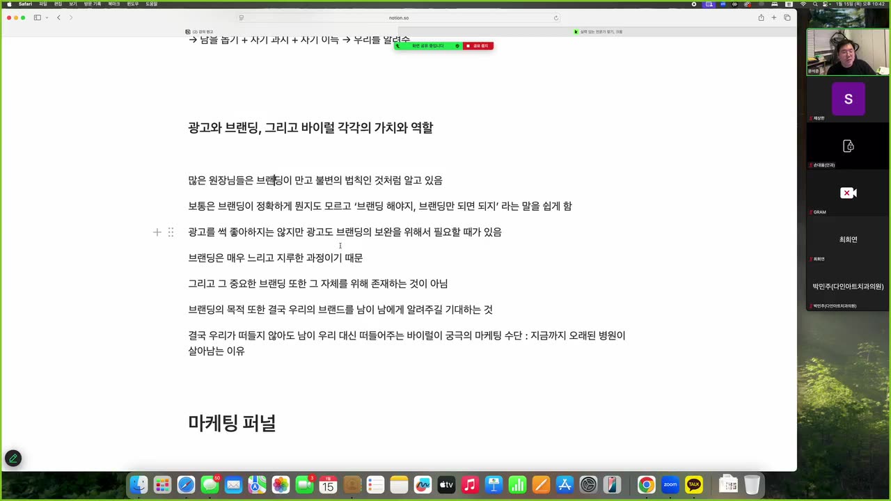
Task: Click the line 브랜딩은 매우 느리고 지루한 과정이기 때문
Action: click(276, 258)
